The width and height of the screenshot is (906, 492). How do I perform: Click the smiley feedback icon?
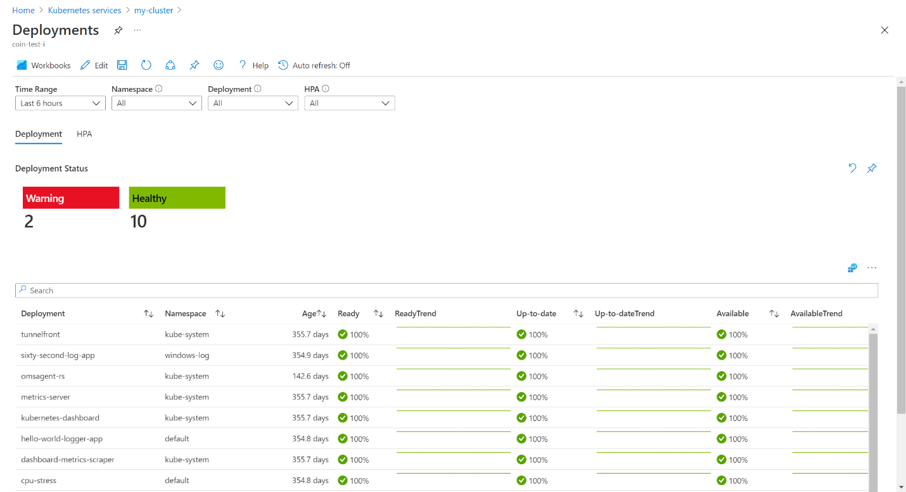[x=219, y=65]
